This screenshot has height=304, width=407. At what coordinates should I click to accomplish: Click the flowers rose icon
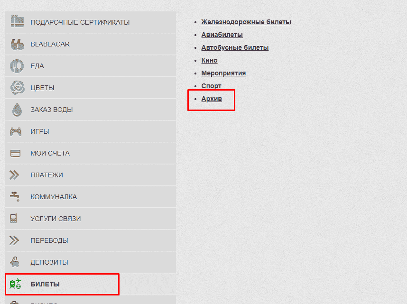point(17,88)
